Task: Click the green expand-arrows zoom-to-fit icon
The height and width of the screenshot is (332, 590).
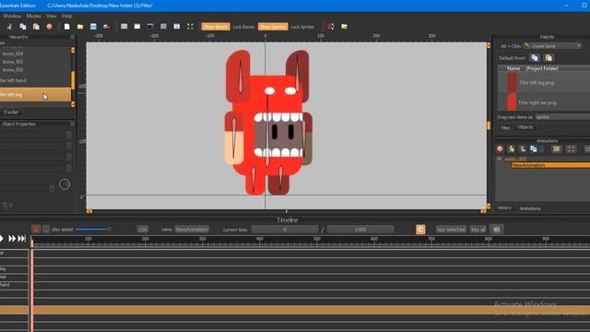Action: 190,27
